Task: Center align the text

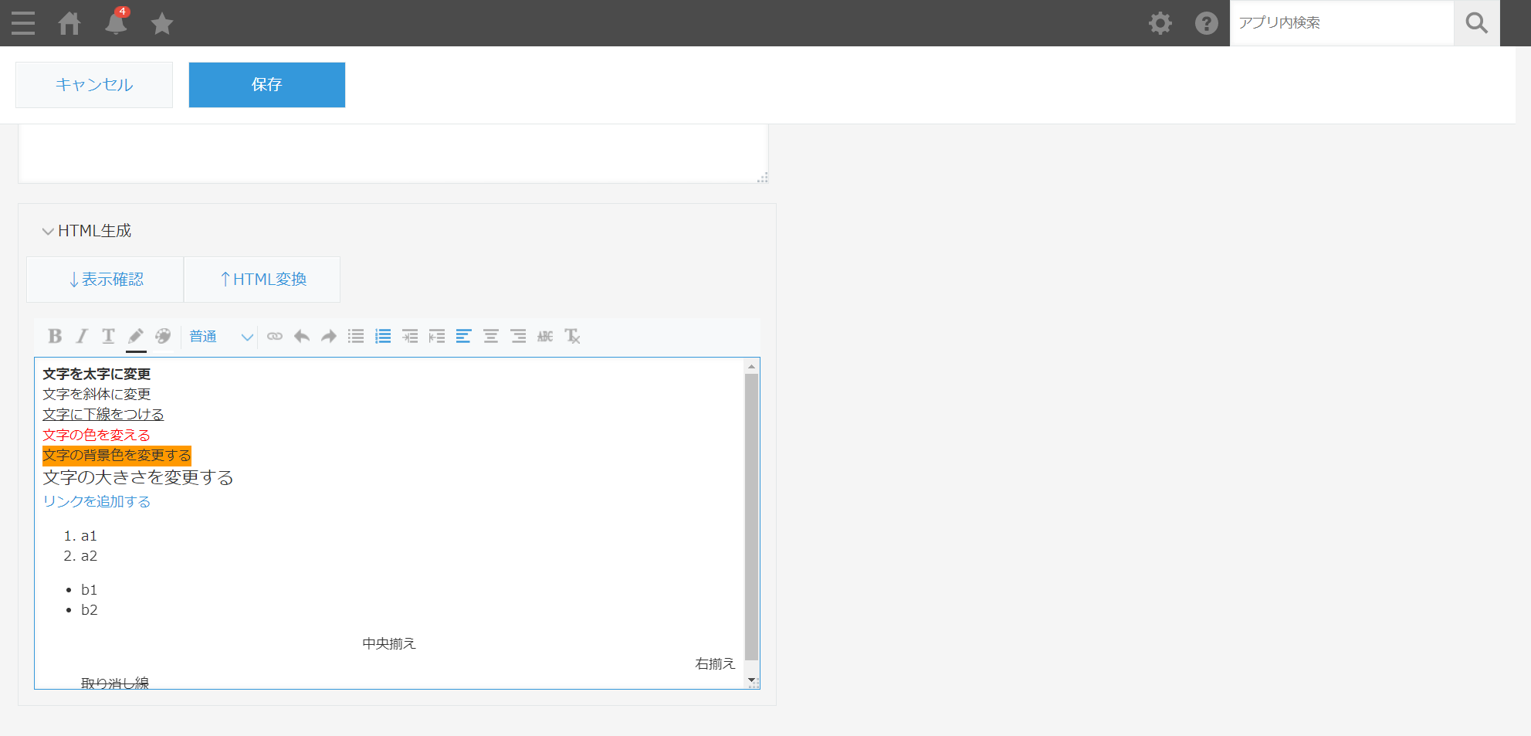Action: (491, 336)
